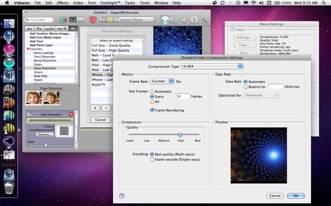Open the hammer and wrench tools icon
This screenshot has width=331, height=206.
204,20
